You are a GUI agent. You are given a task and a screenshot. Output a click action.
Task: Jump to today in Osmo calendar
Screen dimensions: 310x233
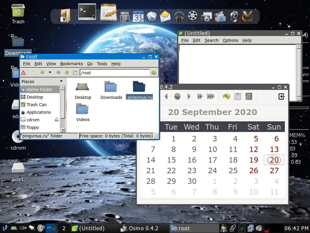coord(177,96)
